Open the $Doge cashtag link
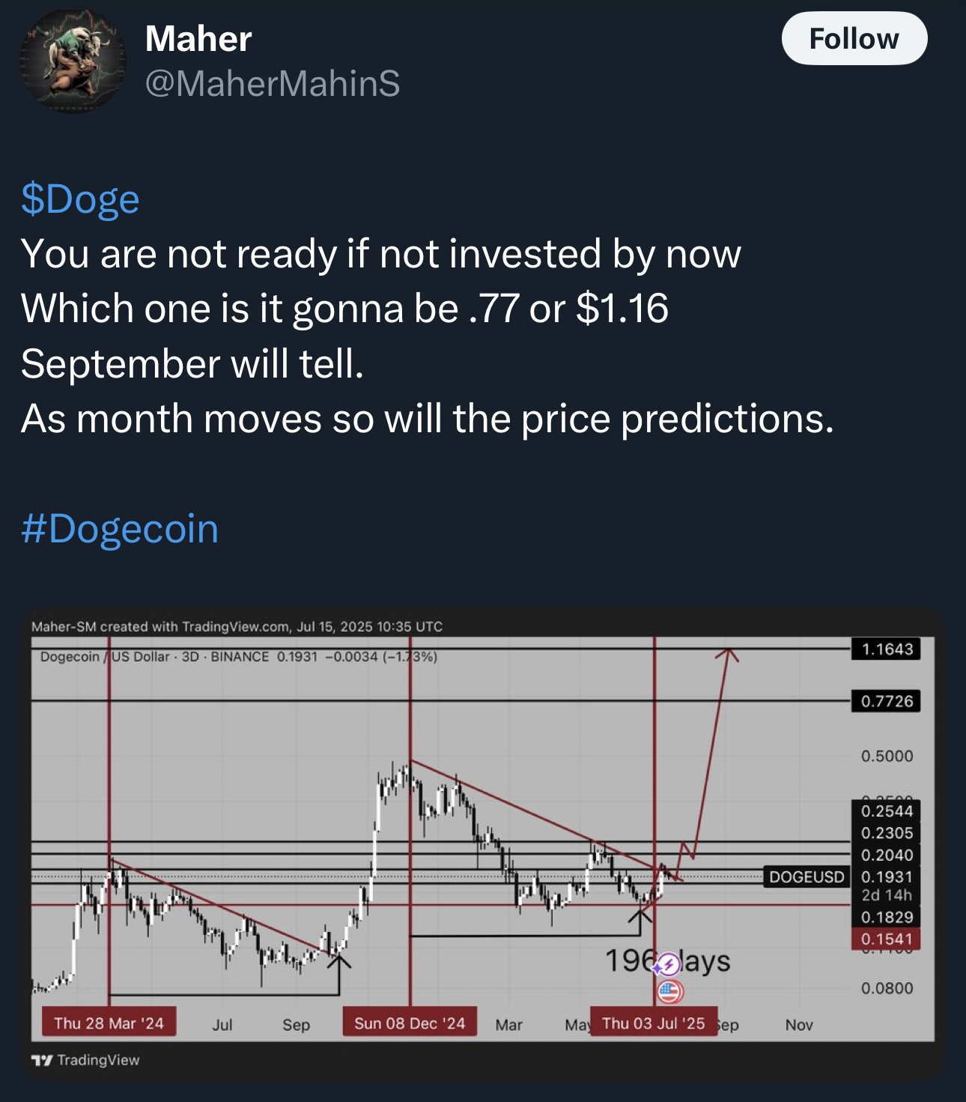The width and height of the screenshot is (966, 1102). click(80, 199)
